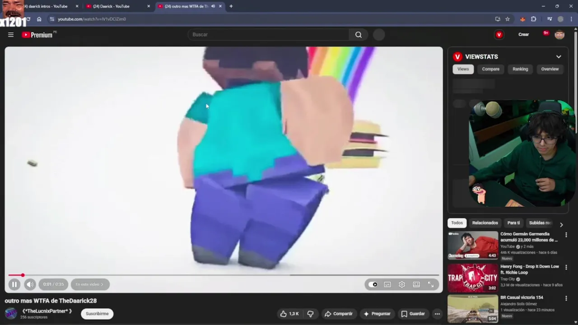The height and width of the screenshot is (325, 578).
Task: Toggle autoplay switch on the player
Action: pos(373,284)
